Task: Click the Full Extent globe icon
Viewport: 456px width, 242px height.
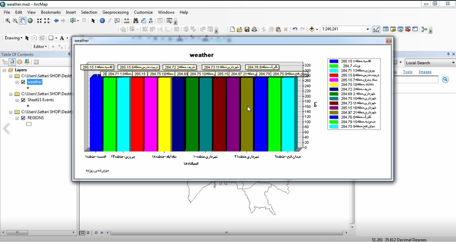Action: pyautogui.click(x=30, y=21)
